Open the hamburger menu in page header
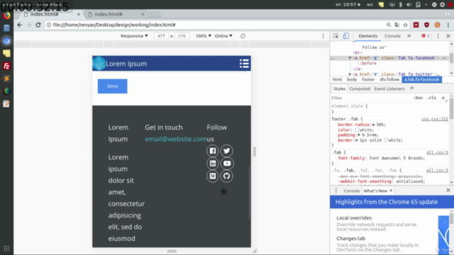 pyautogui.click(x=244, y=64)
